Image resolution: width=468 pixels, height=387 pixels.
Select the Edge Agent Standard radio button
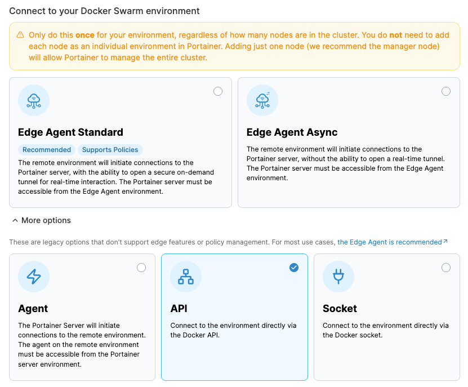pos(218,91)
